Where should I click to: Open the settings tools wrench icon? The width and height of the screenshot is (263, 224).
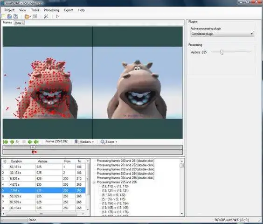click(46, 16)
